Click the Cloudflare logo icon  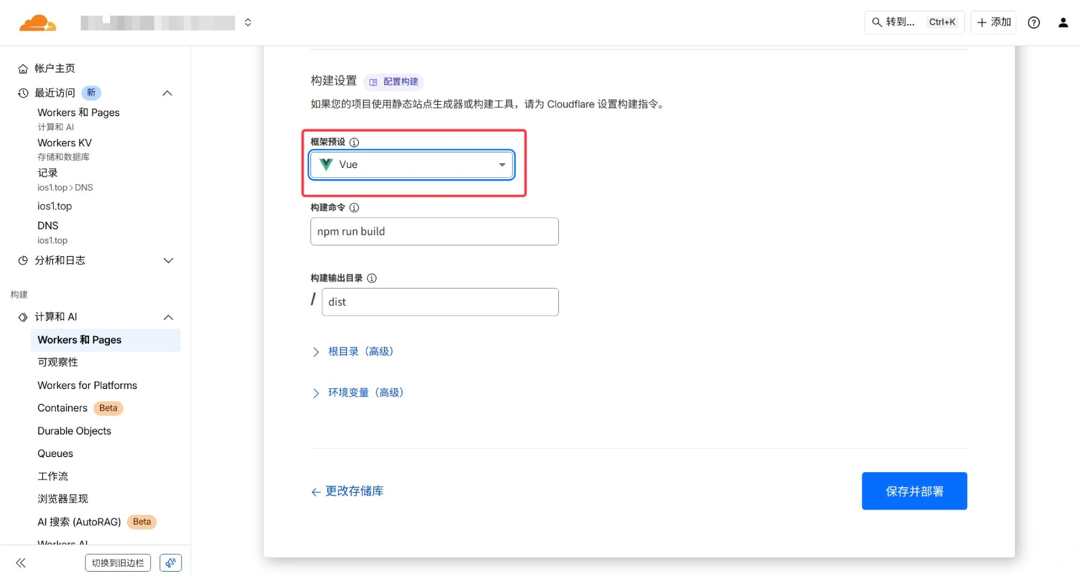tap(37, 23)
